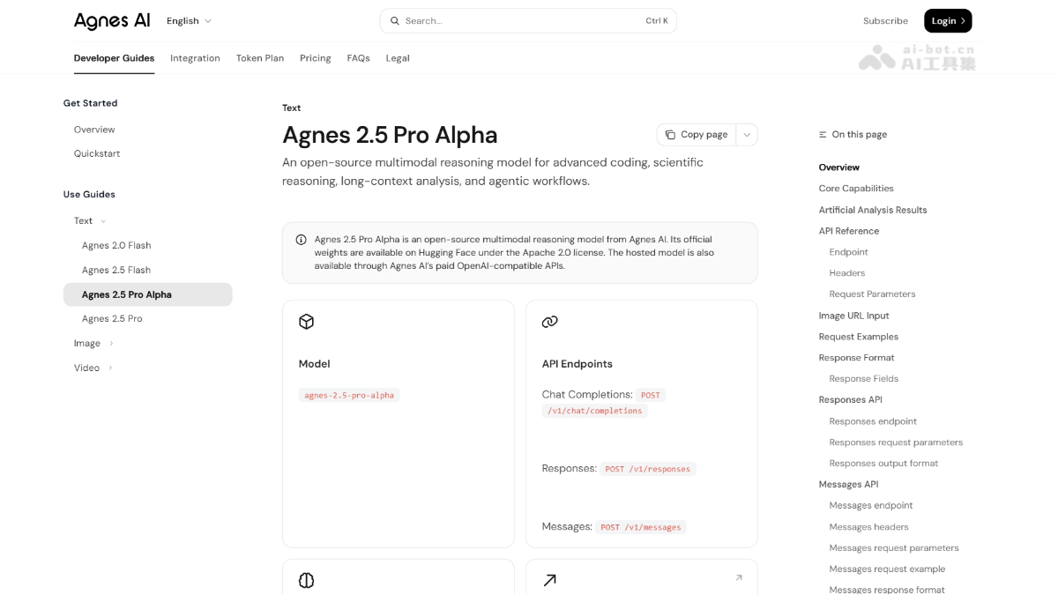The width and height of the screenshot is (1058, 595).
Task: Open the English language dropdown
Action: pos(189,20)
